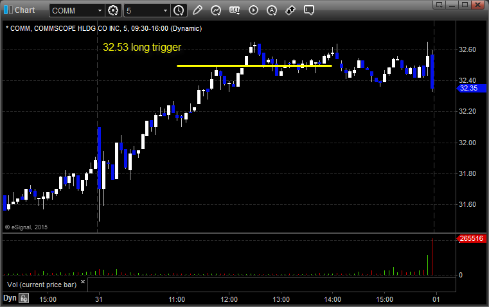Click the 265516 volume value marker
Screen dimensions: 489x307
471,238
